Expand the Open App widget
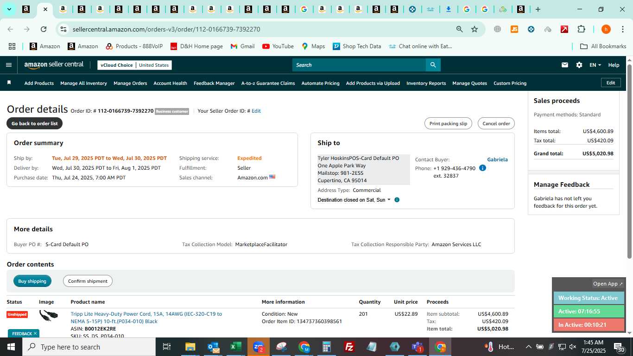Screen dimensions: 633x356 (608, 284)
